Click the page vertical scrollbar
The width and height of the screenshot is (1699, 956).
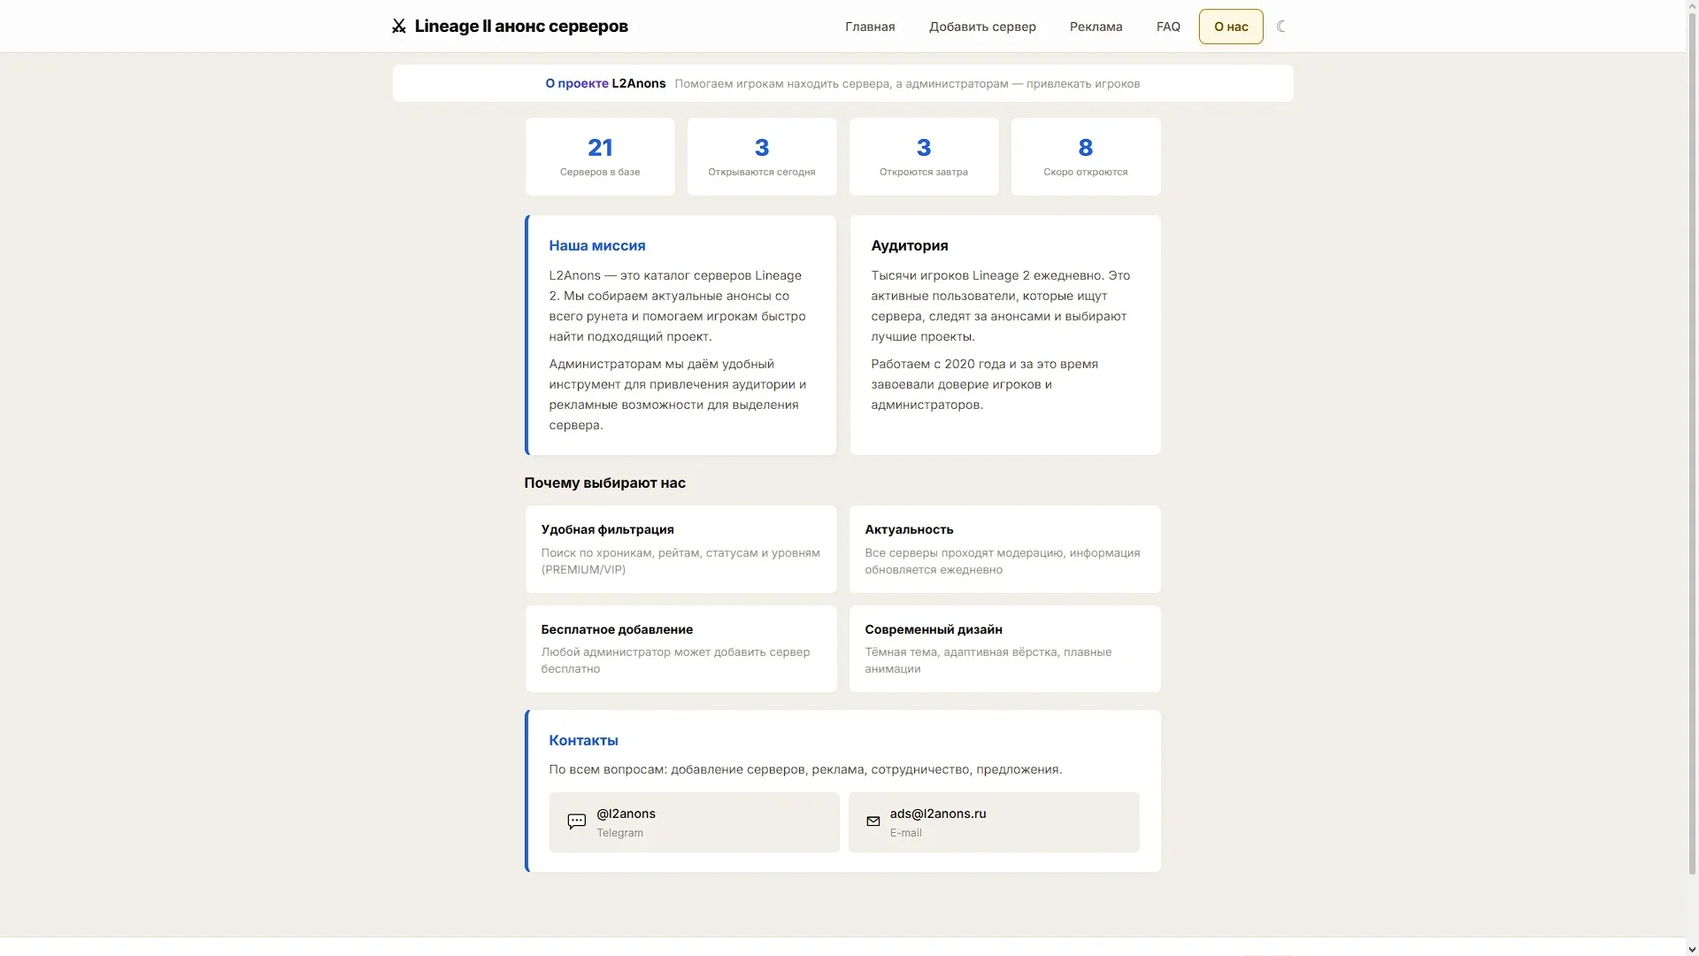(1693, 443)
